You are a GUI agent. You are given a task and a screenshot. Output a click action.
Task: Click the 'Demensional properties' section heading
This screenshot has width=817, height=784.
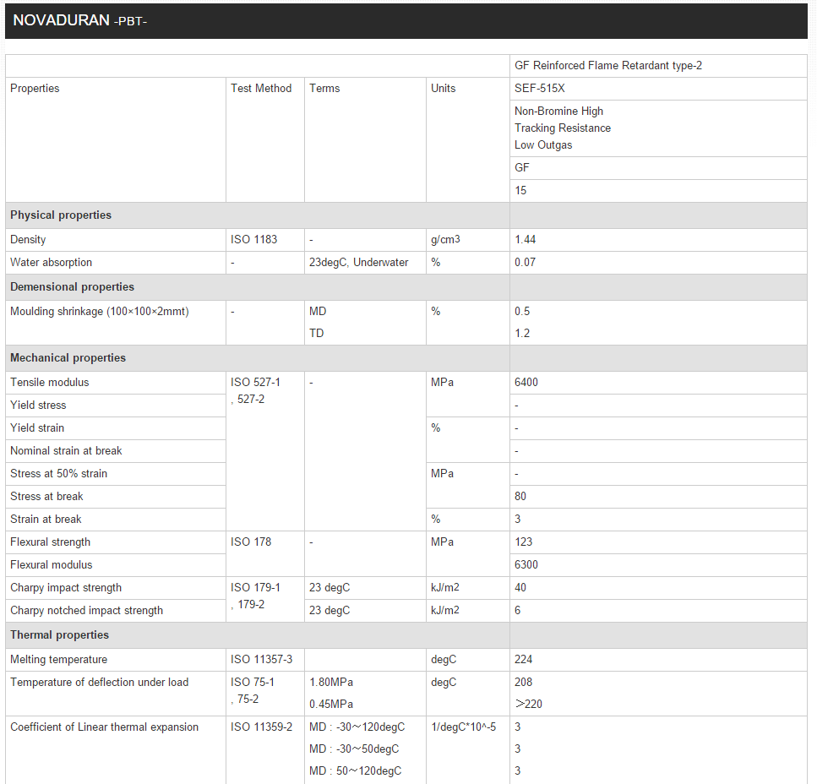(x=72, y=287)
